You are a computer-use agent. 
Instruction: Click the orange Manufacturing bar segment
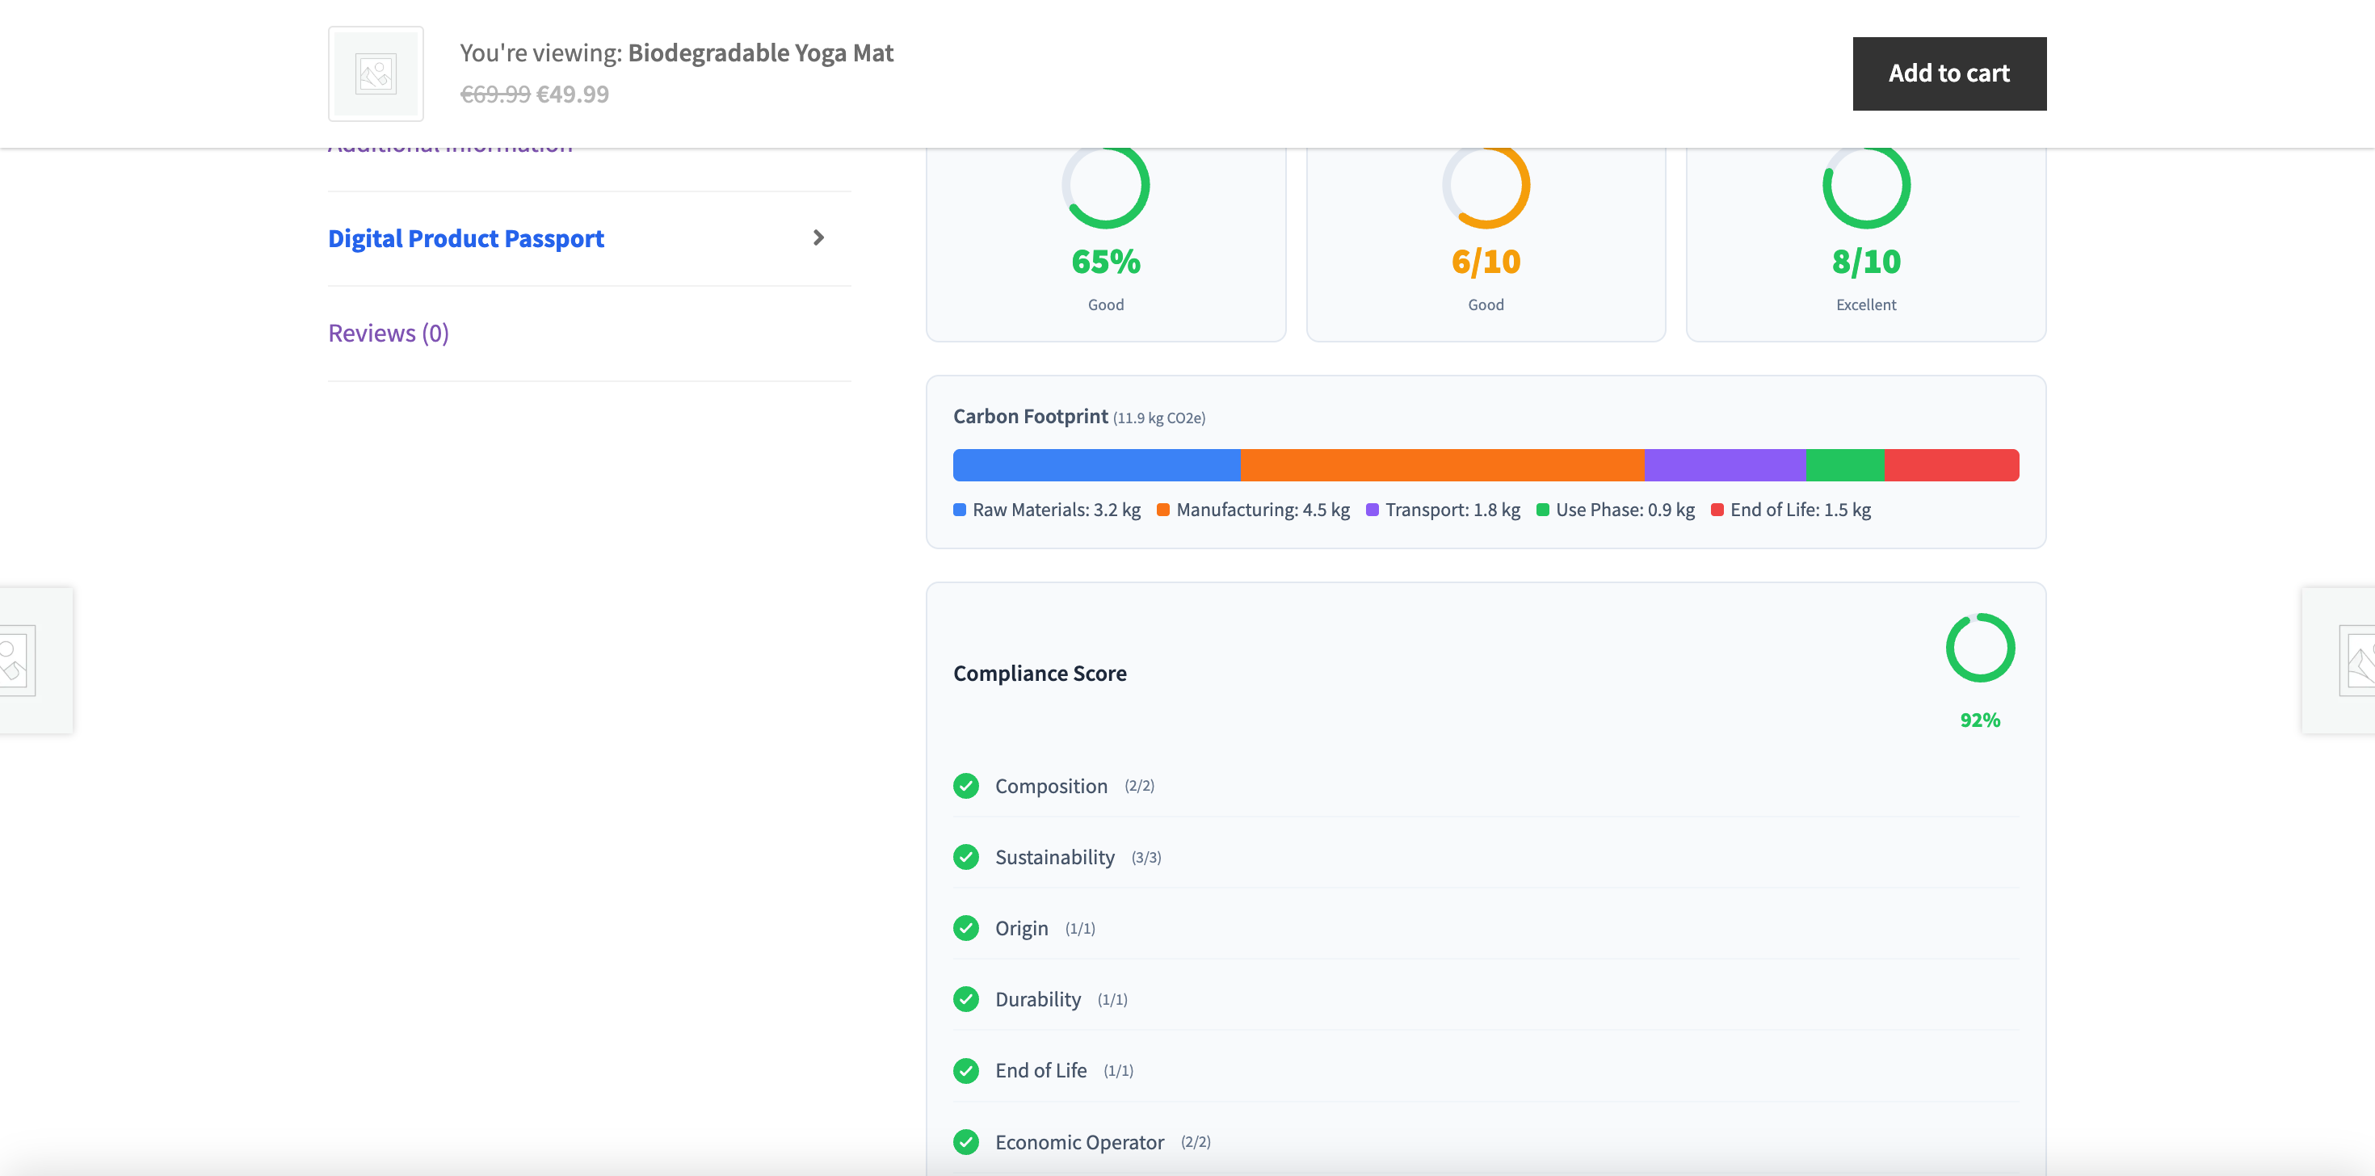[x=1442, y=465]
